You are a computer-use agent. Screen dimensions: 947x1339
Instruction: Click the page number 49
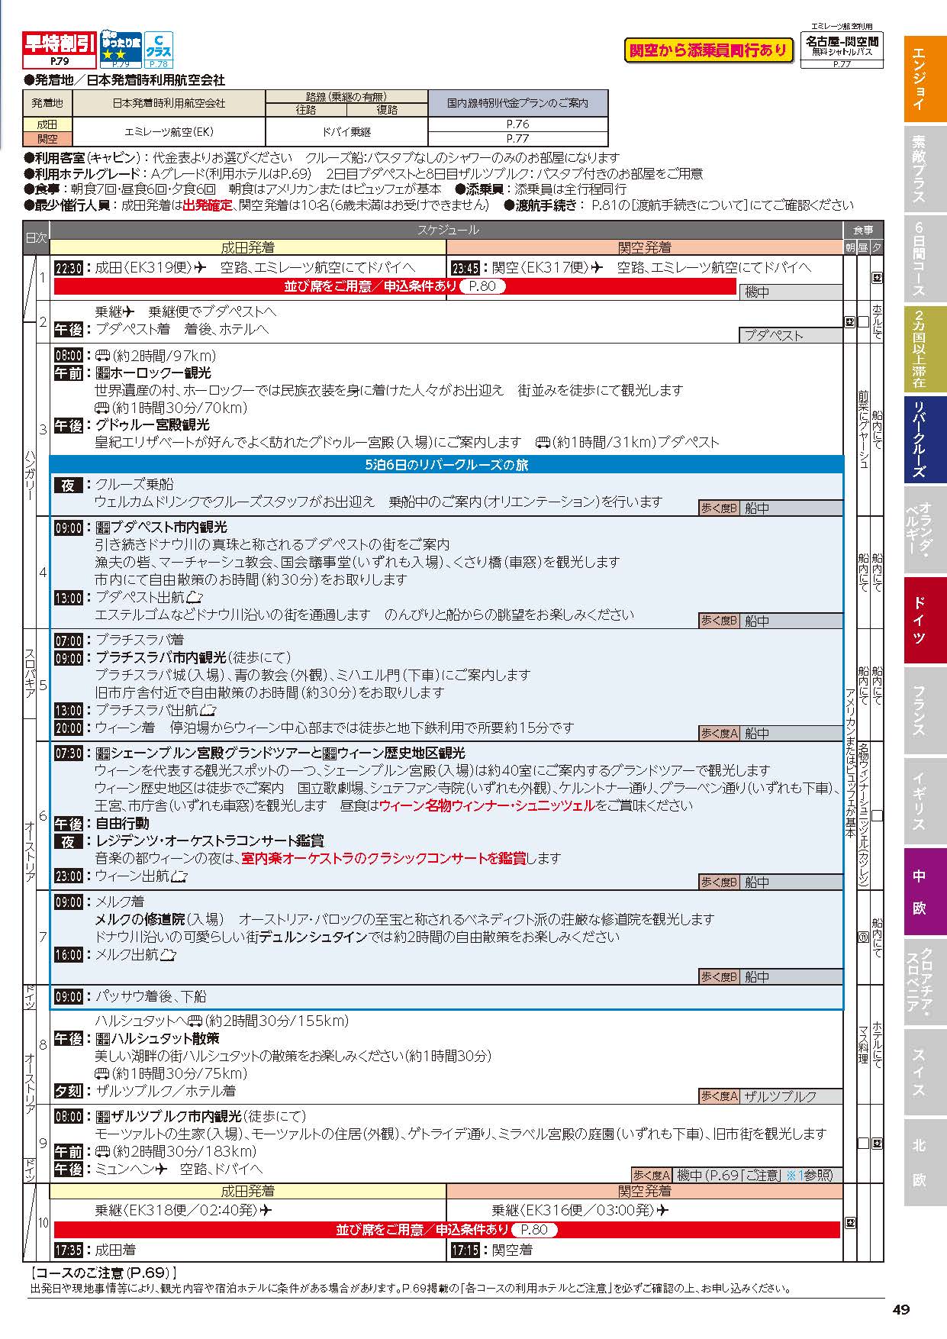(x=900, y=1310)
